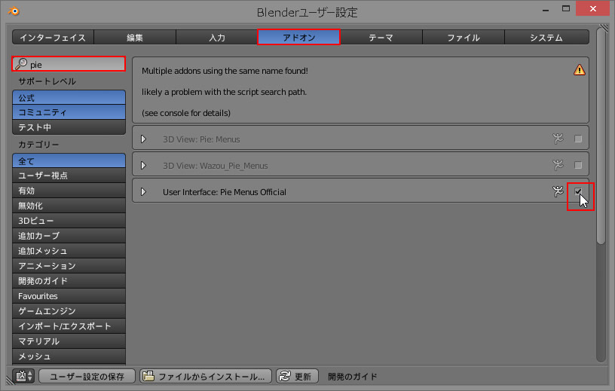Click community icon on Wazou_Pie_Menus row

click(x=558, y=165)
